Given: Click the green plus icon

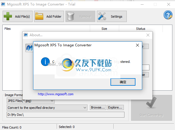Looking at the screenshot, I should pos(8,16).
